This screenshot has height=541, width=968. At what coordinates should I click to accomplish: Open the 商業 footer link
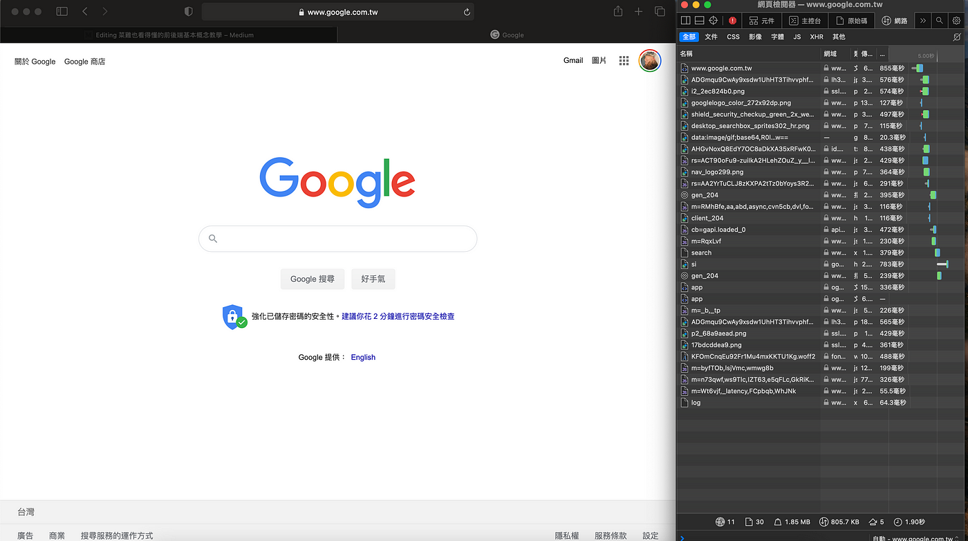coord(57,535)
